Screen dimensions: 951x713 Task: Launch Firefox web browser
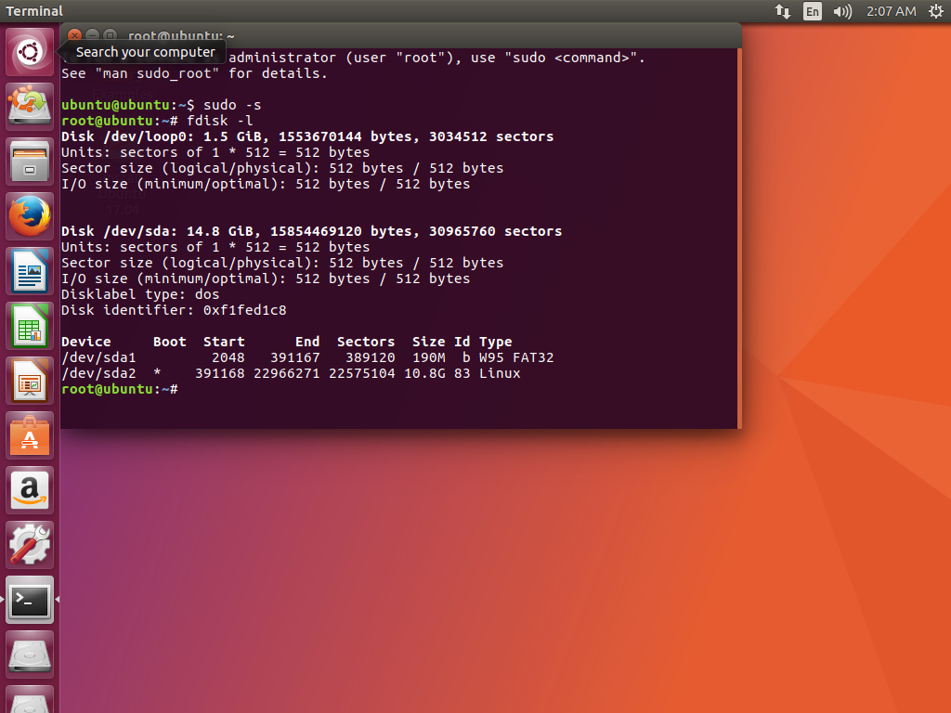tap(30, 216)
